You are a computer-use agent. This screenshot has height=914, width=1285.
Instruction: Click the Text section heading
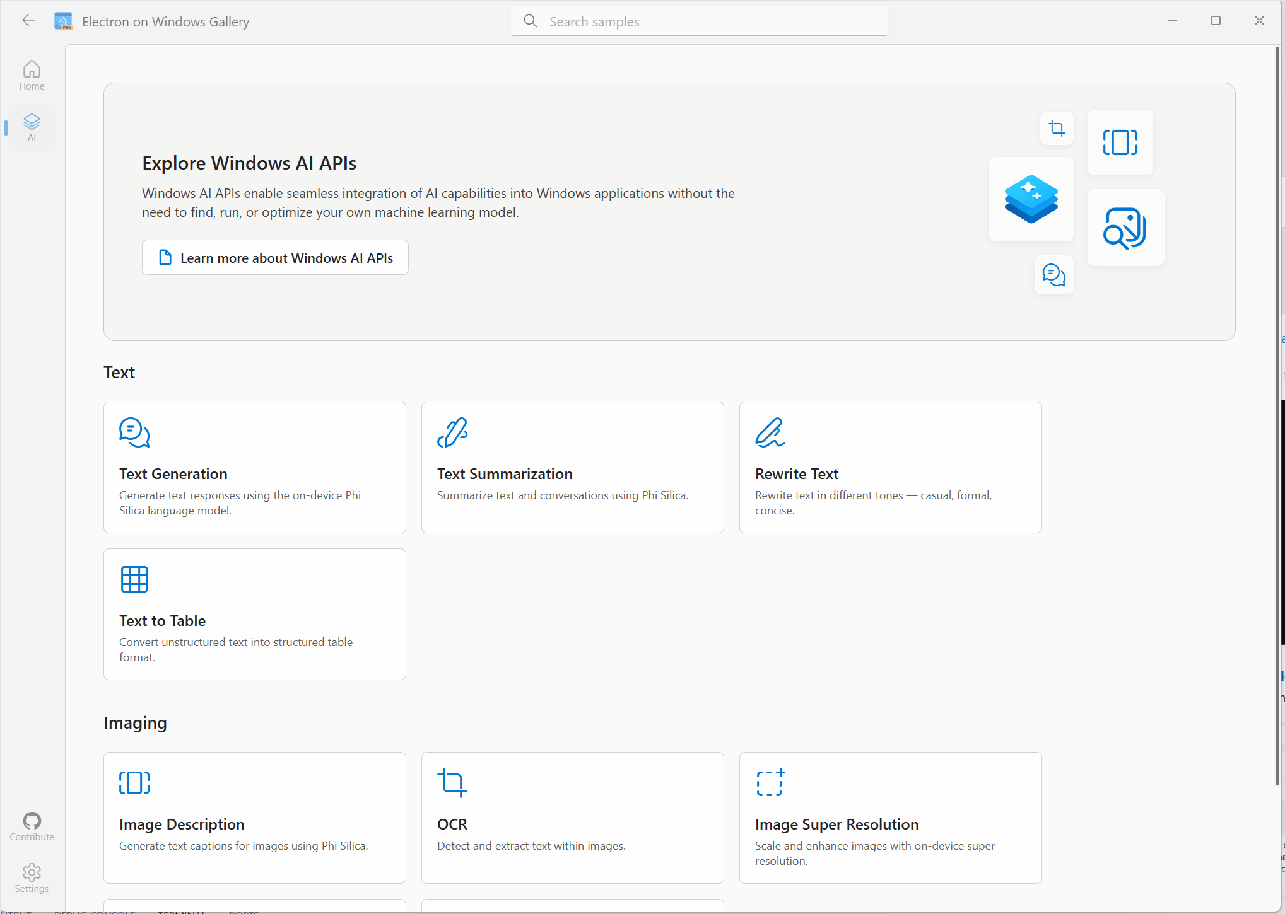119,373
